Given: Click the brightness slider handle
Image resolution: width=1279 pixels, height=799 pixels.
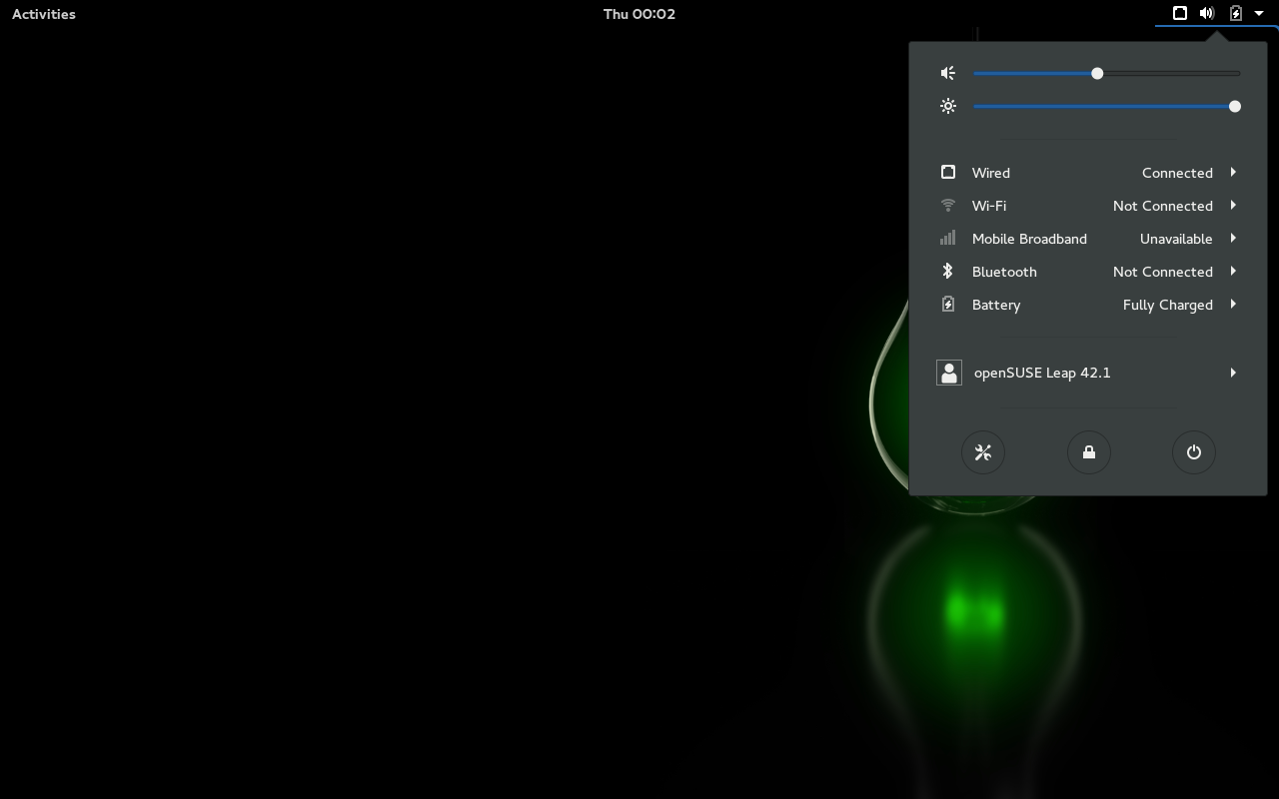Looking at the screenshot, I should pyautogui.click(x=1235, y=106).
